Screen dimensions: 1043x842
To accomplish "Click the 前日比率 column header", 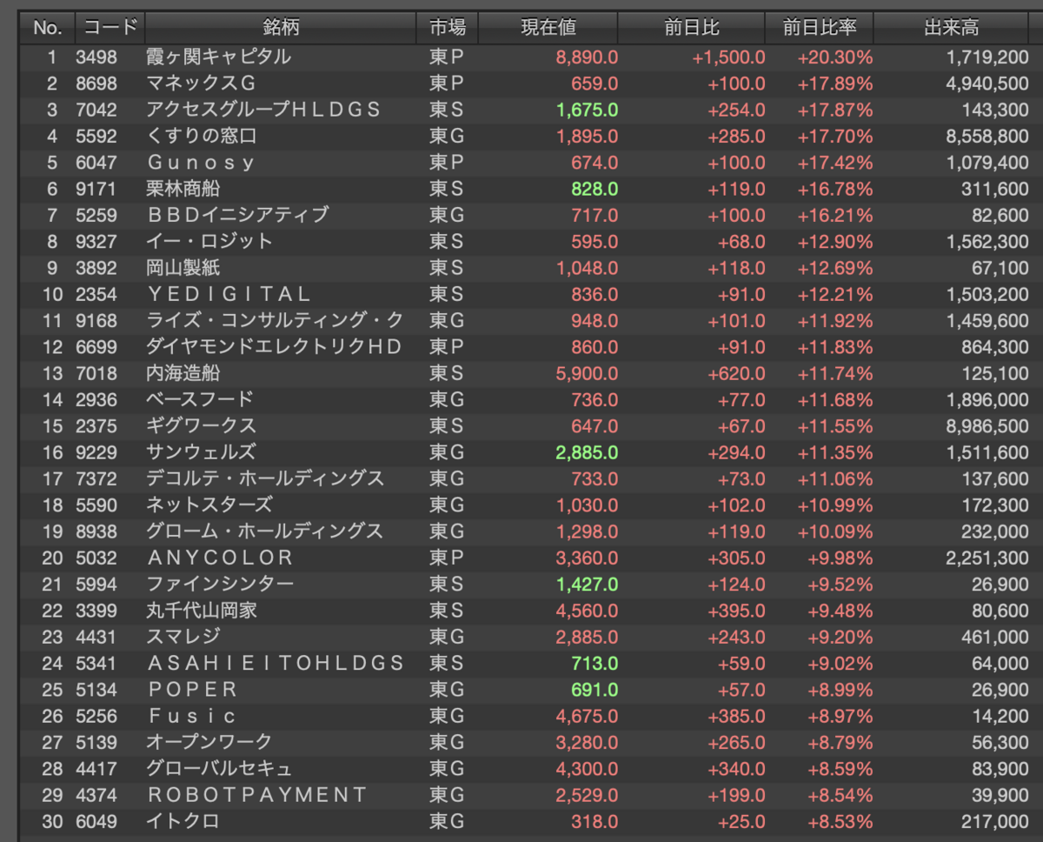I will point(820,28).
